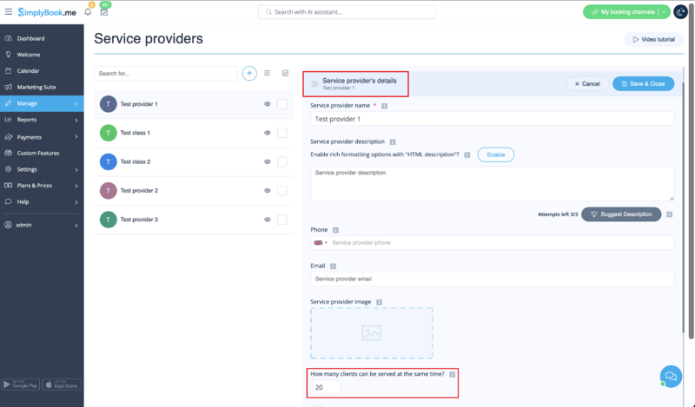Click the App Store badge
The width and height of the screenshot is (695, 407).
62,384
